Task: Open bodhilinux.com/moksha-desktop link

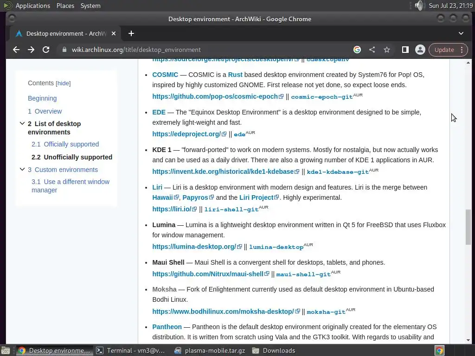Action: [226, 311]
